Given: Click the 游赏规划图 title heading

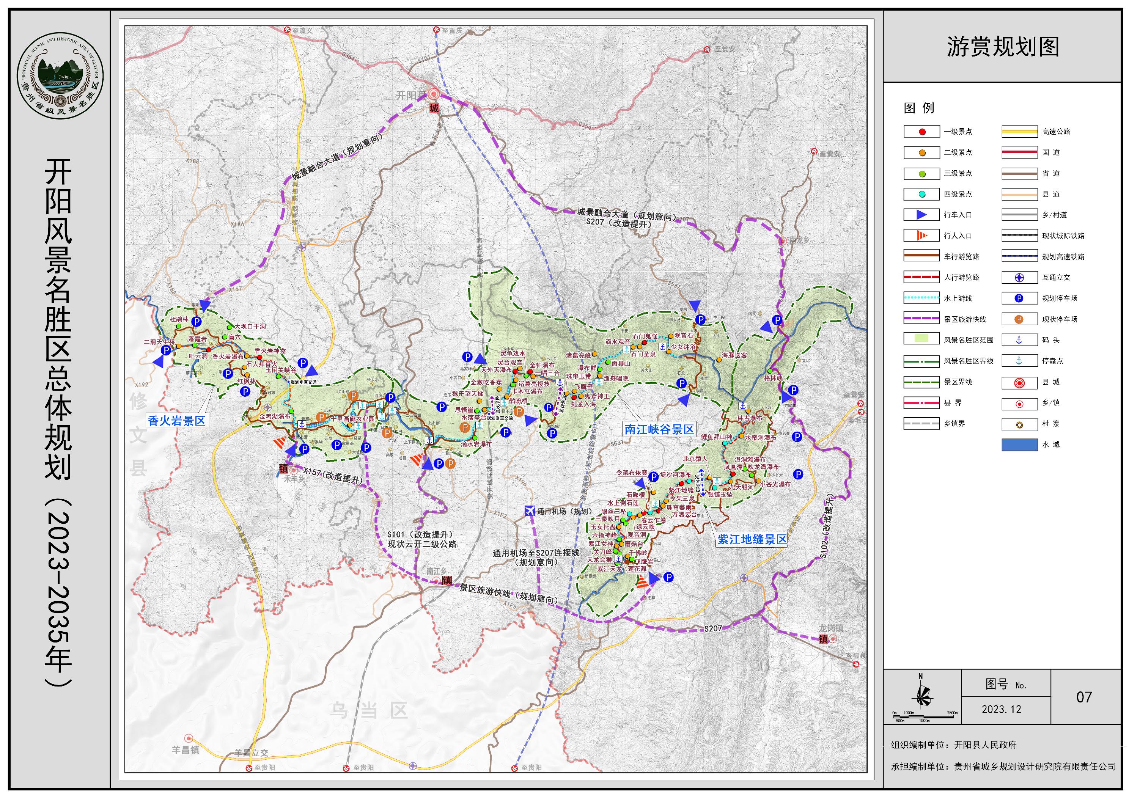Looking at the screenshot, I should coord(1003,47).
